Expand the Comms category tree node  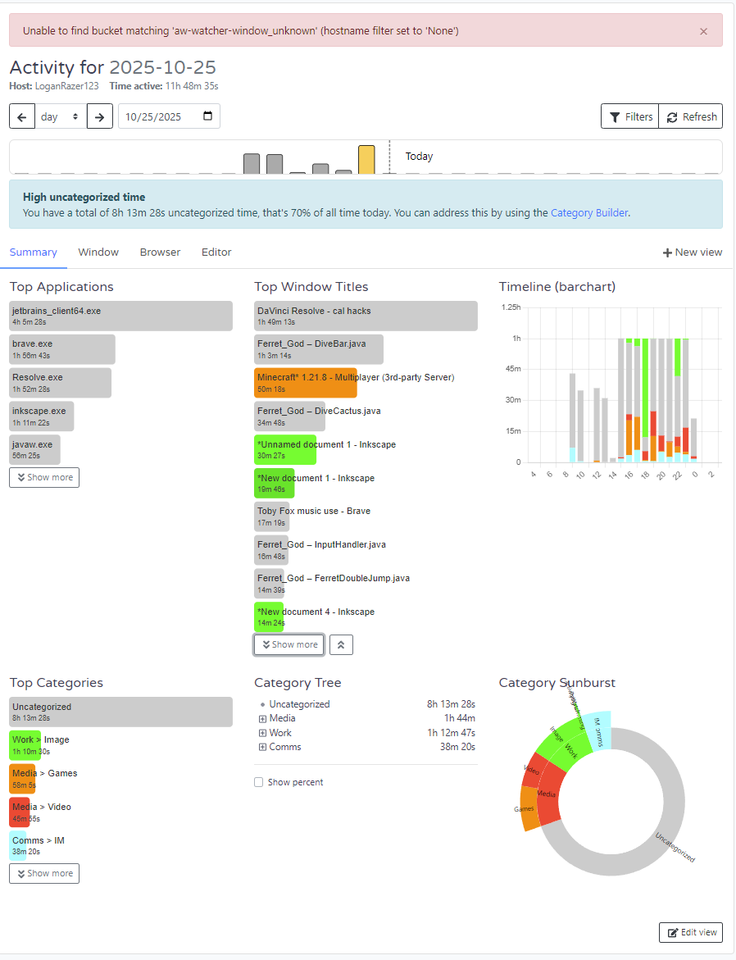pos(263,747)
